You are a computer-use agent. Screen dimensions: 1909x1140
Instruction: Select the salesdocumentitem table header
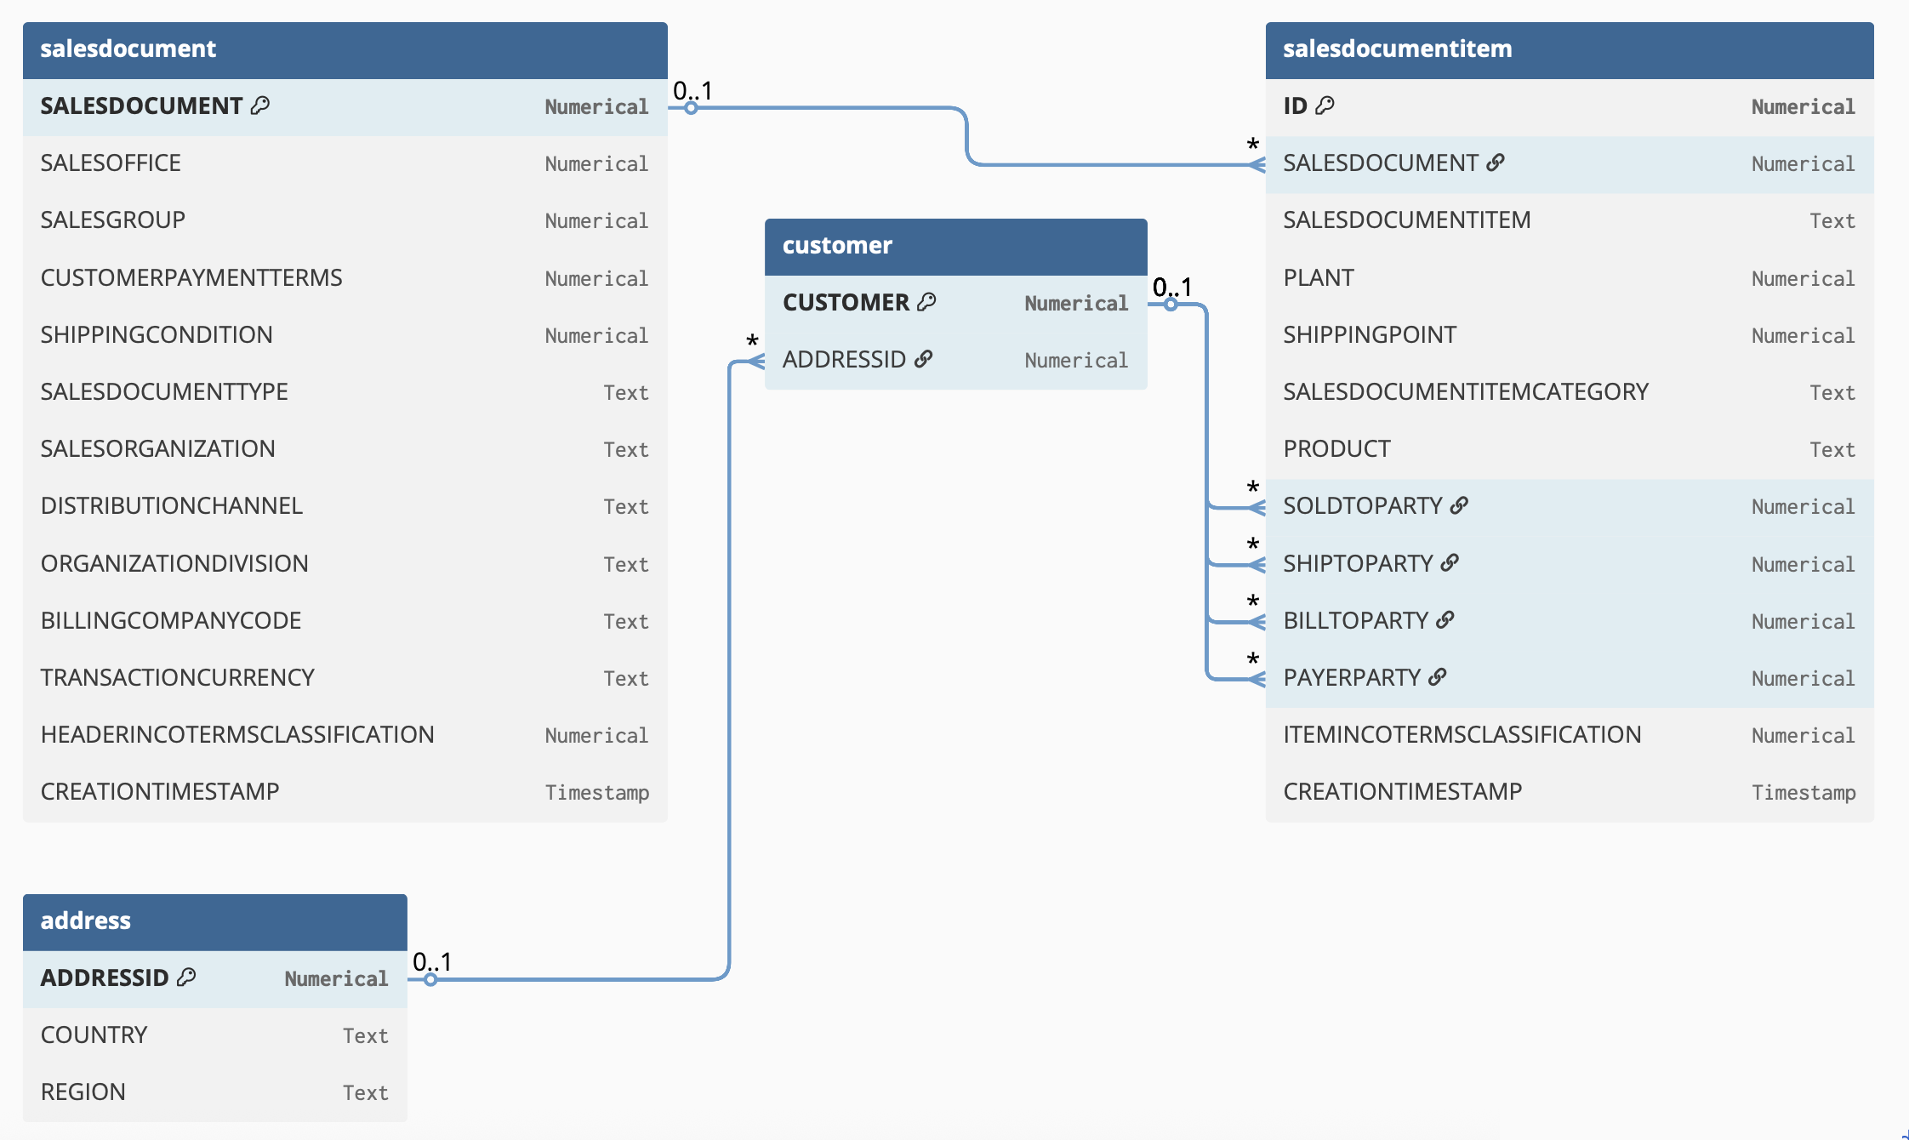tap(1569, 49)
